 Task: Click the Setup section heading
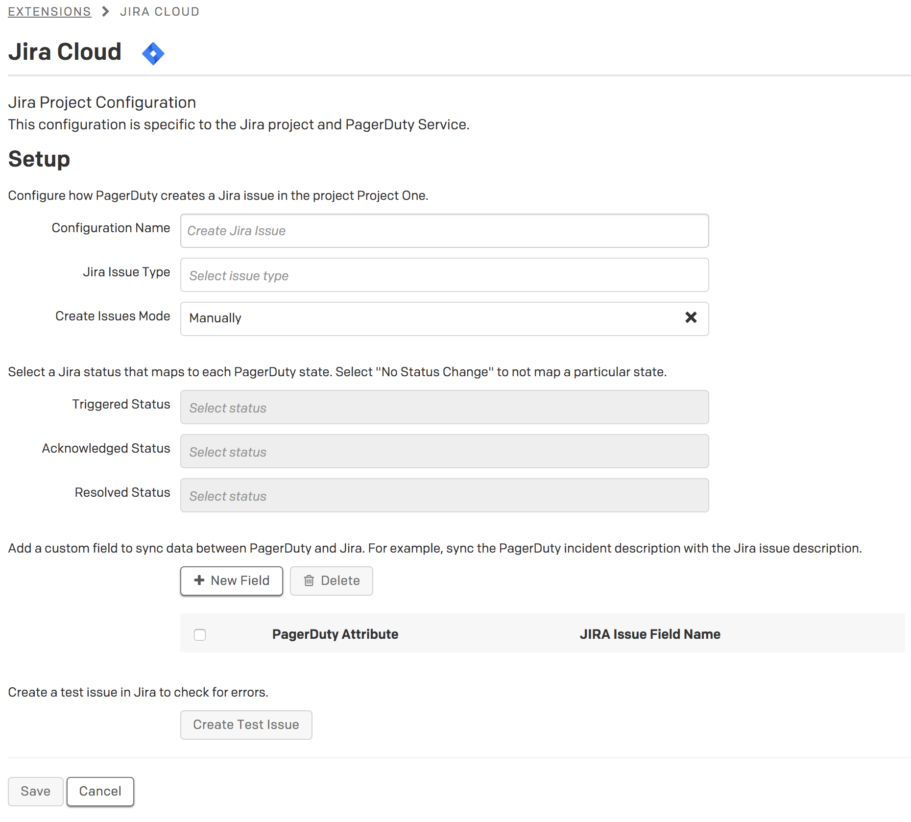[39, 159]
